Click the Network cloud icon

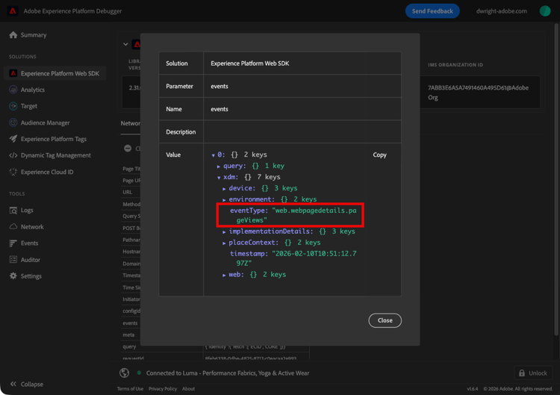pos(13,227)
